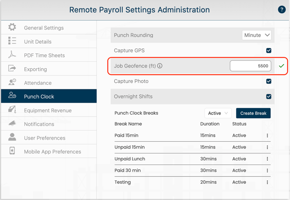The height and width of the screenshot is (200, 290).
Task: Open options for the Testing break
Action: [x=267, y=182]
